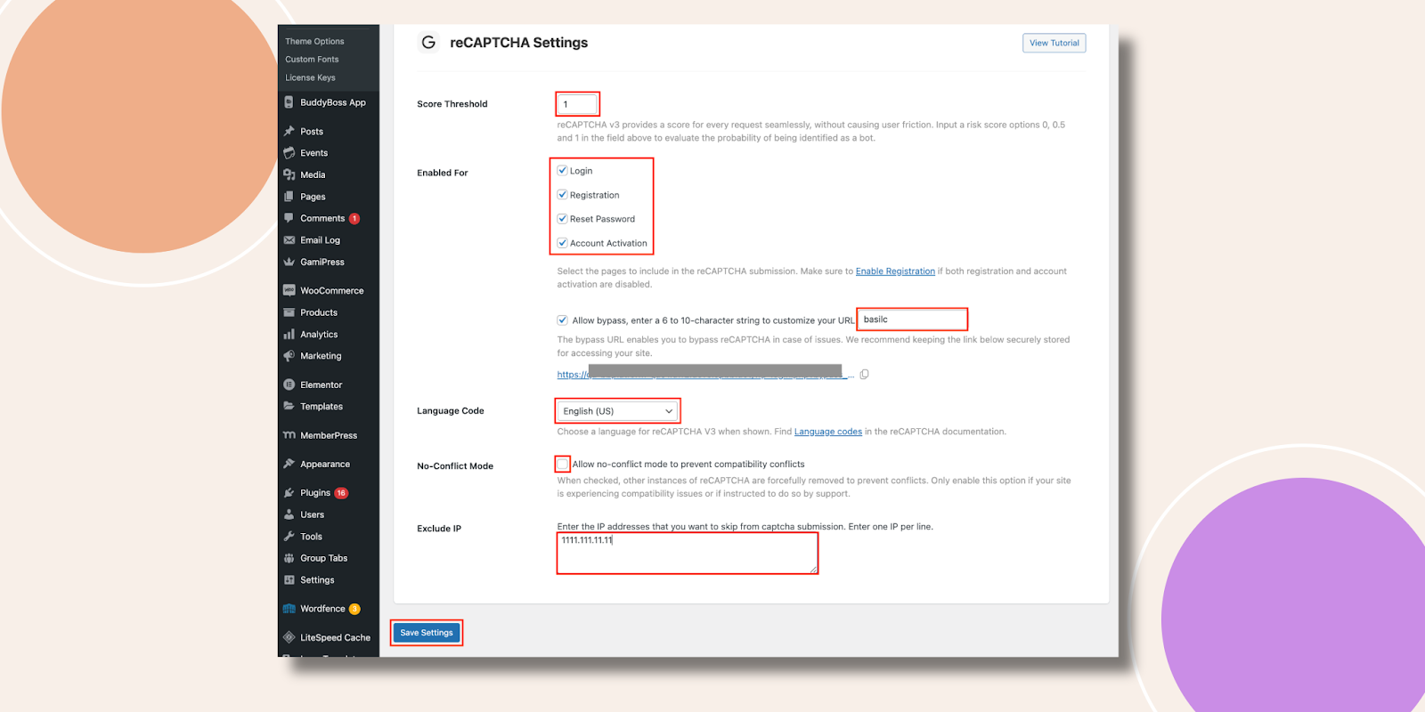Image resolution: width=1425 pixels, height=712 pixels.
Task: Enable the no-conflict mode checkbox
Action: pyautogui.click(x=563, y=464)
